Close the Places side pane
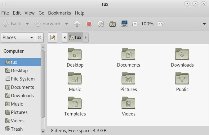This screenshot has width=209, height=135. [39, 37]
